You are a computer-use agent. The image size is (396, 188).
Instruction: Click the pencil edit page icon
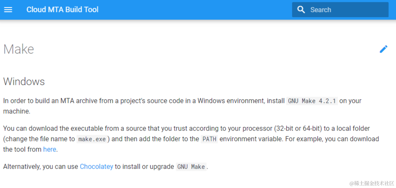[x=383, y=49]
